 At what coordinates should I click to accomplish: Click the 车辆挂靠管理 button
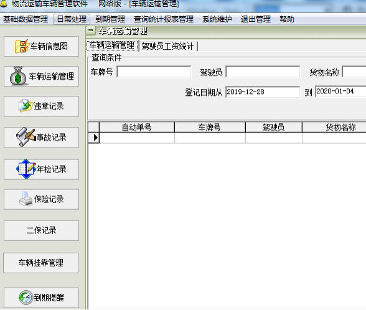coord(41,263)
